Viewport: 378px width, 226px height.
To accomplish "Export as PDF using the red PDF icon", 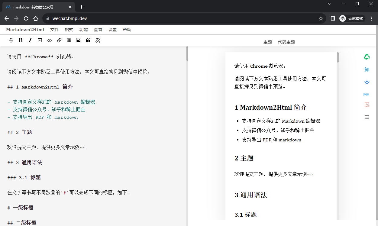I will [367, 105].
